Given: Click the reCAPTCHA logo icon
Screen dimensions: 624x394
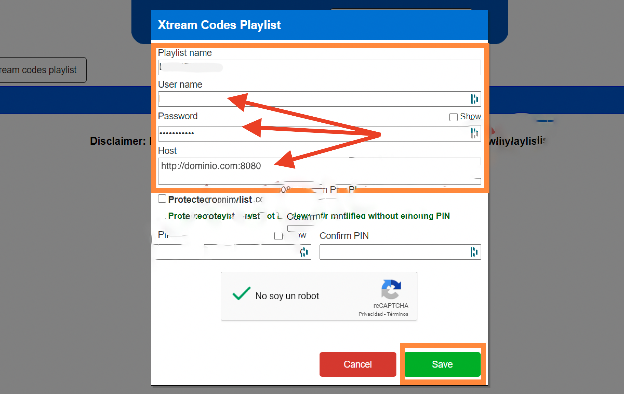Looking at the screenshot, I should 391,289.
